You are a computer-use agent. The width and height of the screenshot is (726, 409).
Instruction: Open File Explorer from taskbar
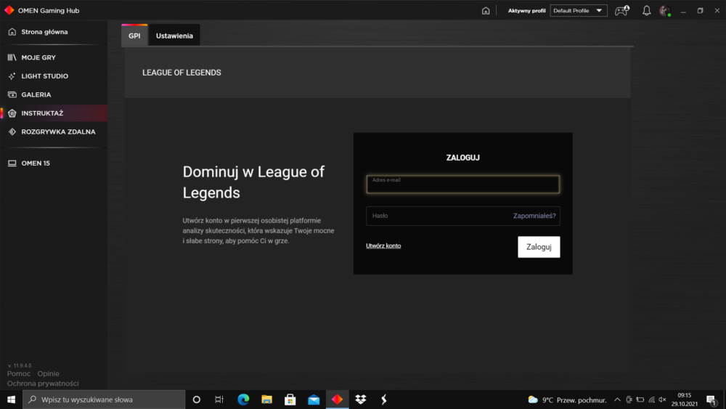266,400
